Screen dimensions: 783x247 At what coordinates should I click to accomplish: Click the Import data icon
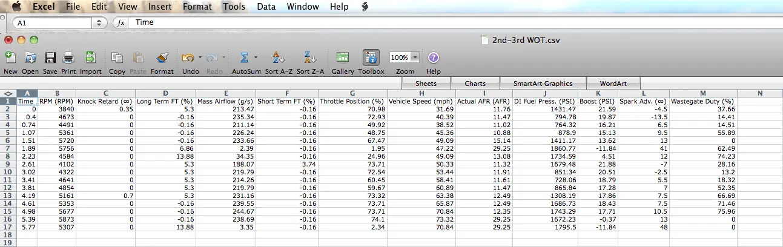pyautogui.click(x=91, y=58)
